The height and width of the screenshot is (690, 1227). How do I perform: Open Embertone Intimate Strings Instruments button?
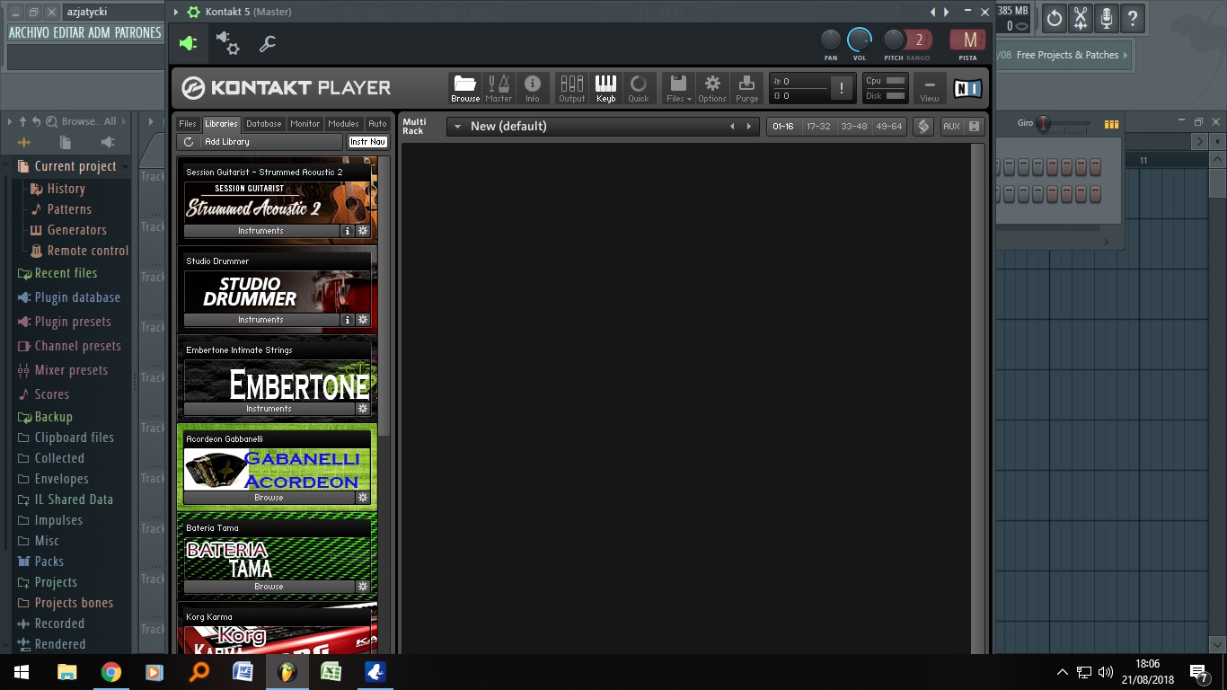coord(269,409)
